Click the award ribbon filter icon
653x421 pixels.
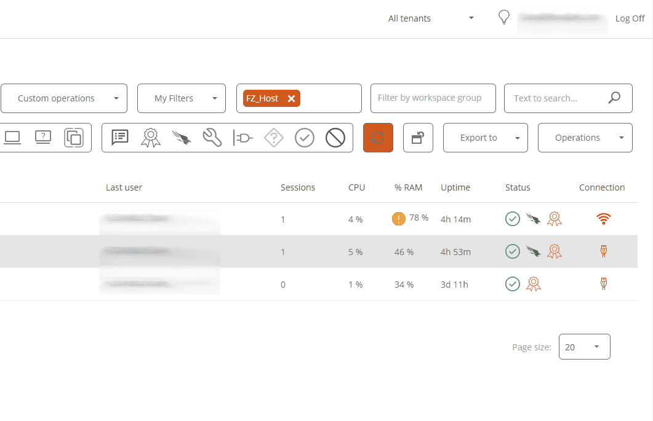point(150,138)
